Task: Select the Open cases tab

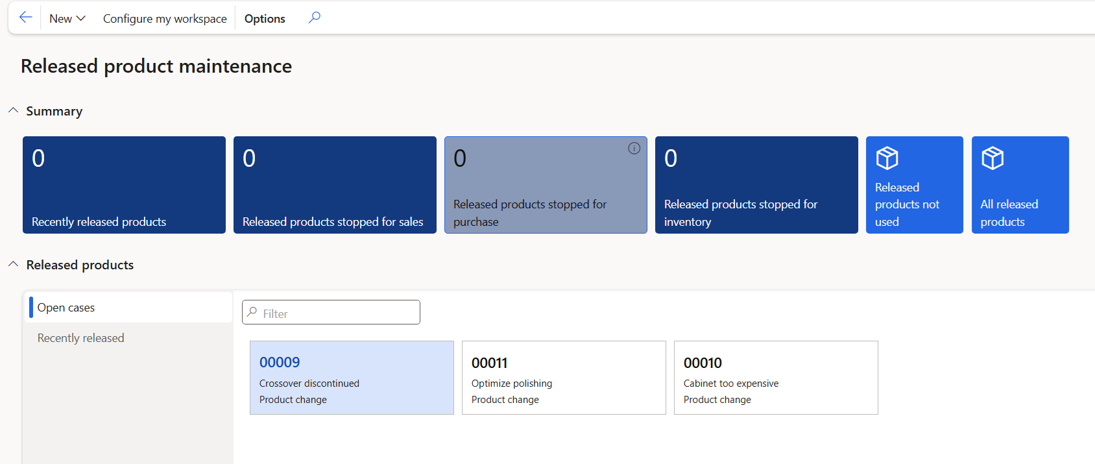Action: (66, 308)
